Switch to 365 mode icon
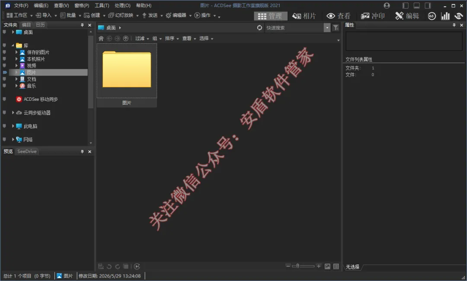The image size is (467, 281). click(432, 16)
